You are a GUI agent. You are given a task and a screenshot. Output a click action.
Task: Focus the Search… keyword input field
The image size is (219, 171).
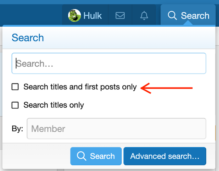click(x=109, y=63)
